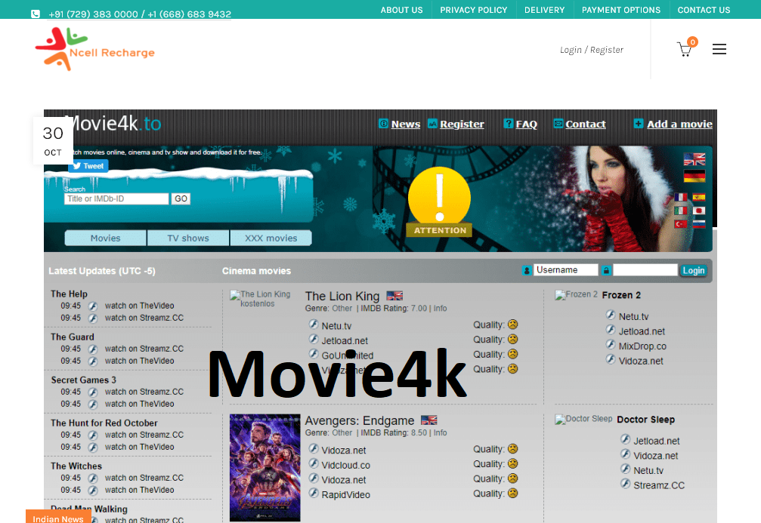This screenshot has width=761, height=523.
Task: Click Streamz.CC under Doctor Sleep
Action: click(658, 486)
